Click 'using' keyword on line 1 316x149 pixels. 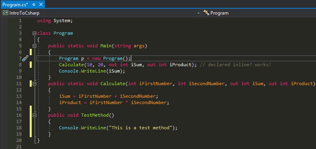pyautogui.click(x=44, y=21)
